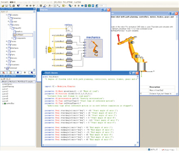
Task: Open the ヘルプ(H) menu
Action: (77, 2)
